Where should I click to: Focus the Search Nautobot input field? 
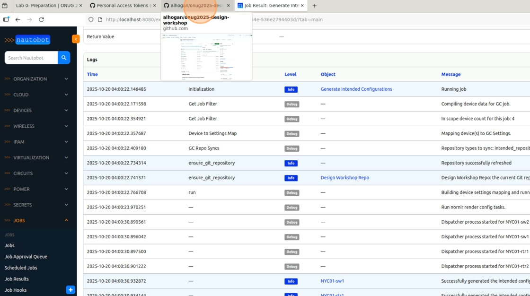coord(31,58)
